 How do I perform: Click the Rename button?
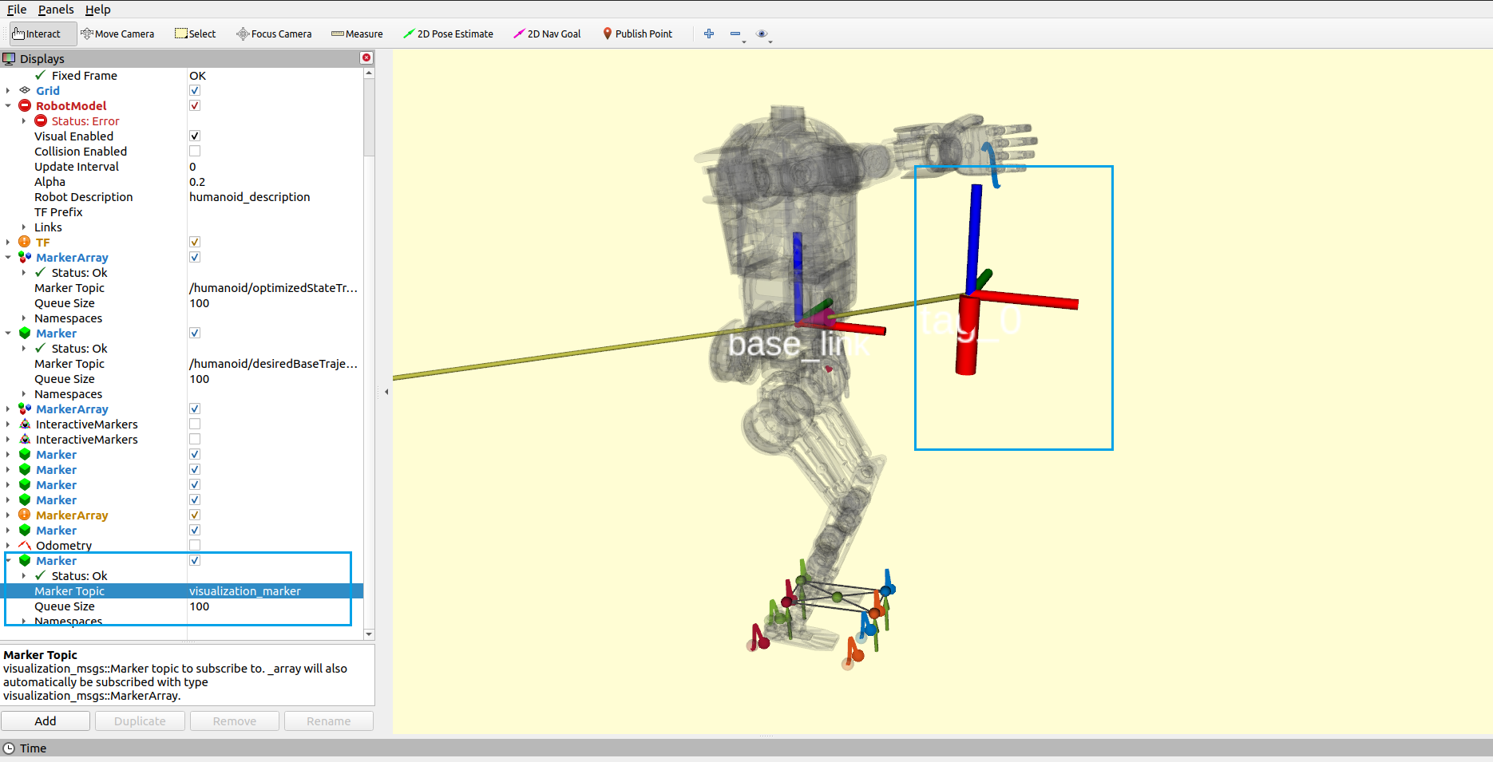pos(329,721)
